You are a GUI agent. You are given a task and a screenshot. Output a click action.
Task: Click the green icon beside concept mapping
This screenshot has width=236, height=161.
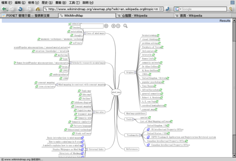36,82
